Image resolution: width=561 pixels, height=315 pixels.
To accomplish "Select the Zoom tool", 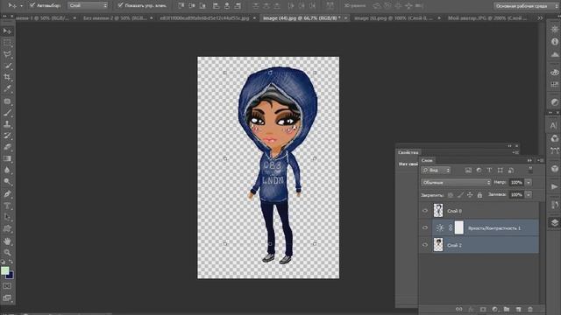I will [7, 253].
